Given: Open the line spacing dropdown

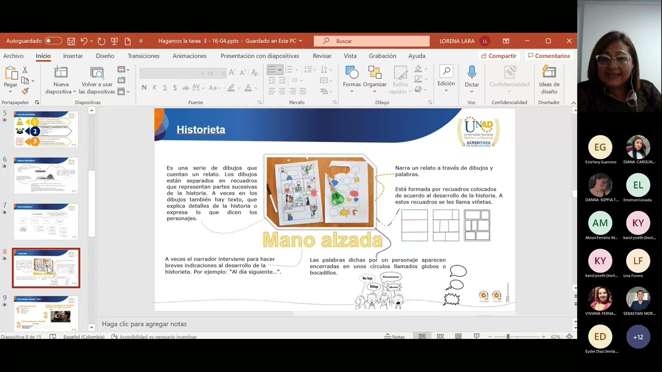Looking at the screenshot, I should pos(310,69).
